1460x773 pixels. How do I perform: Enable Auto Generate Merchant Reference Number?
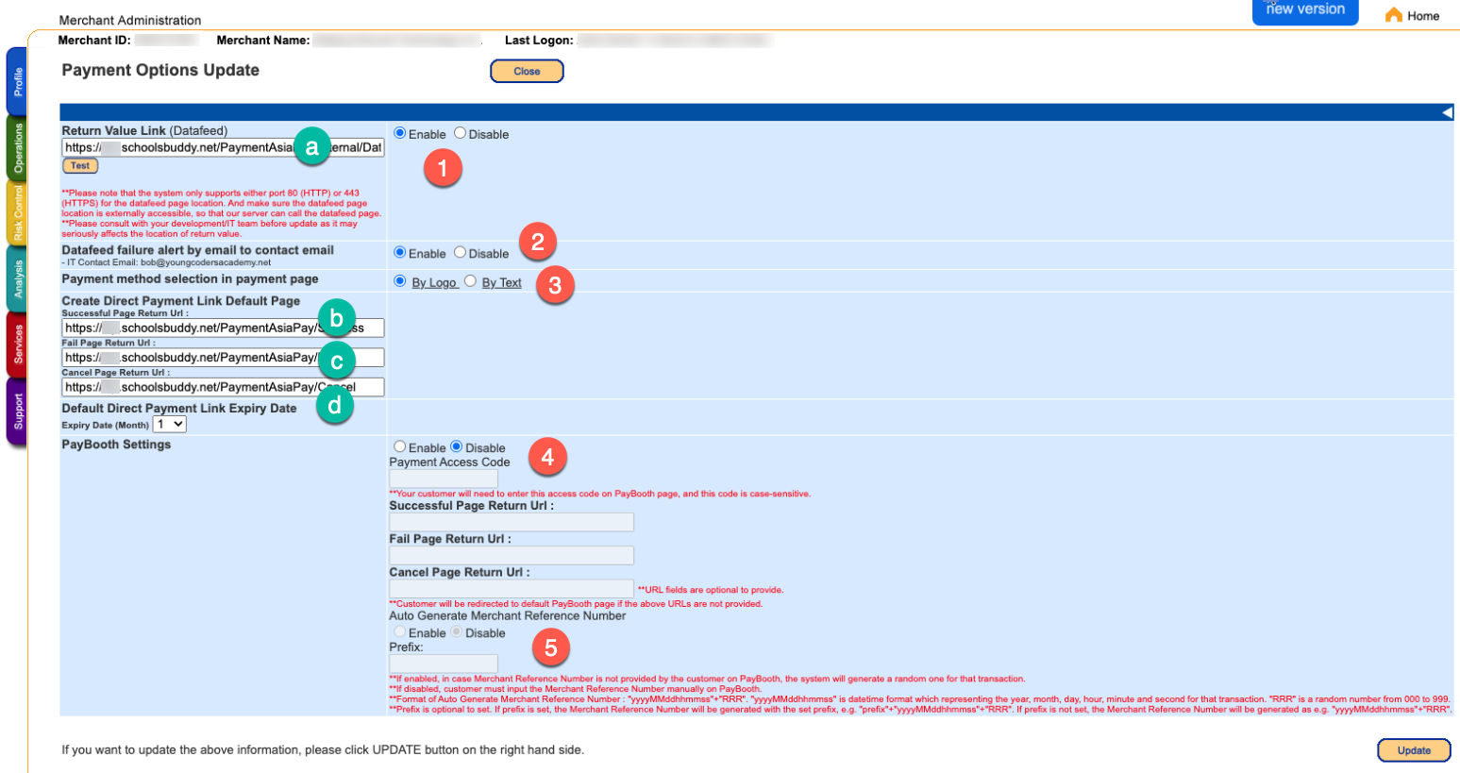pos(400,631)
